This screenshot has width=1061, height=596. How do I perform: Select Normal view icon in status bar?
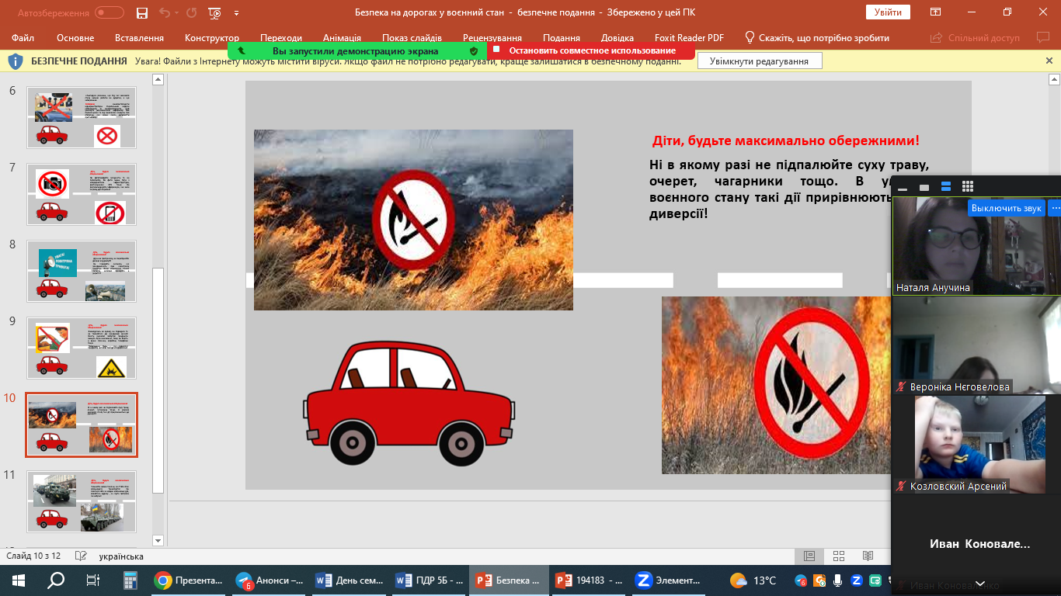809,556
